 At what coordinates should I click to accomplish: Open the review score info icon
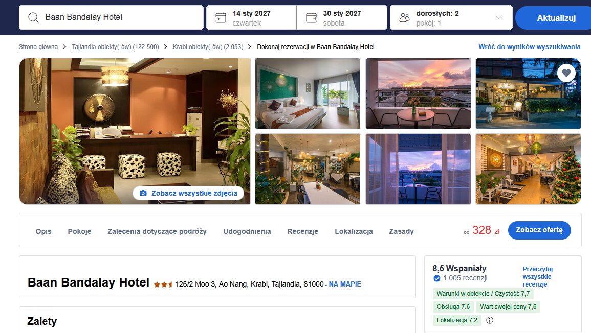pos(490,320)
